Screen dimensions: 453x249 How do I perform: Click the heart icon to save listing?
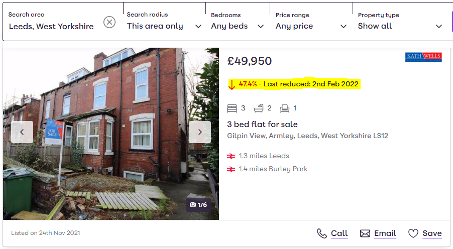413,233
